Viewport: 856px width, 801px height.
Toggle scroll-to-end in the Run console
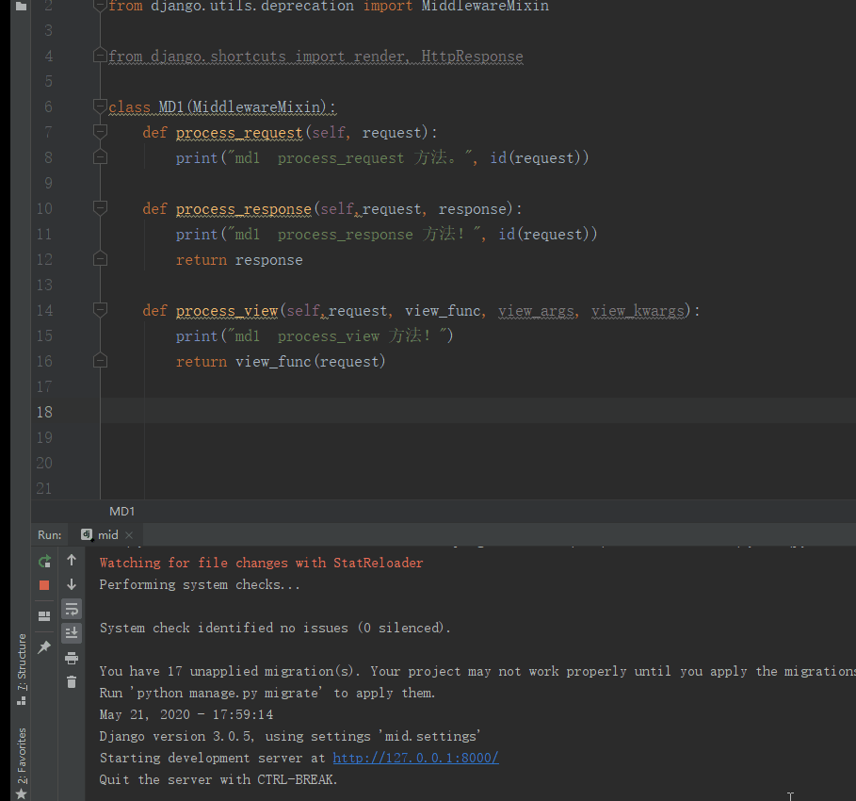point(72,632)
